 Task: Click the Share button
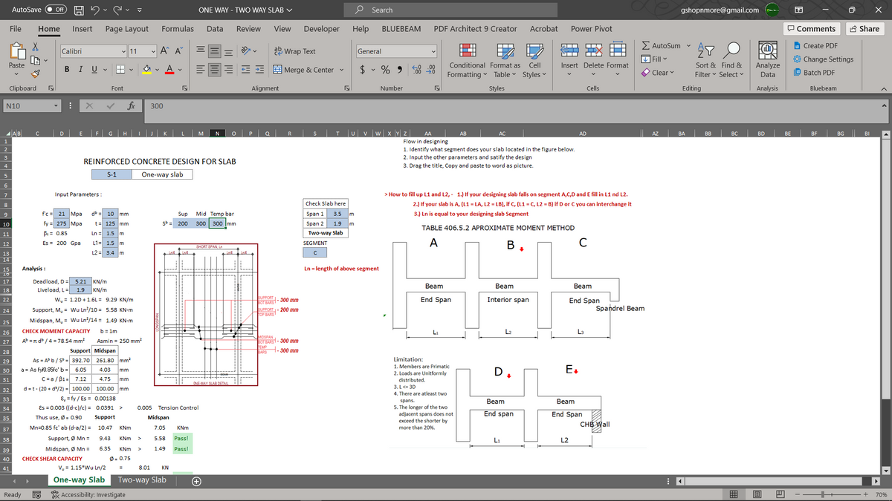pos(864,28)
